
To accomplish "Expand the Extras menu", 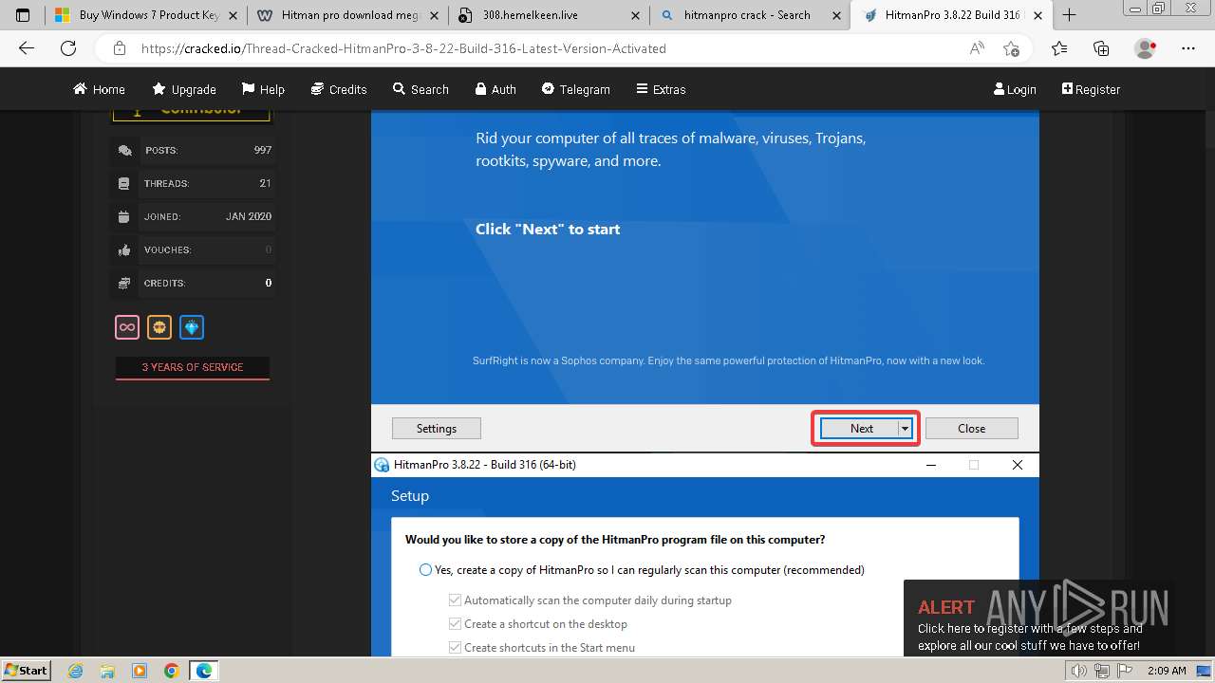I will (x=661, y=89).
